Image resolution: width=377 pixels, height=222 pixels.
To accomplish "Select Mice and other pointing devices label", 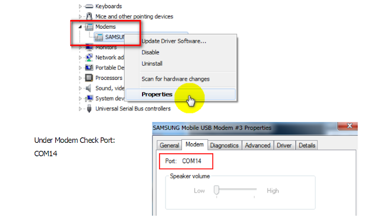I will coord(134,16).
